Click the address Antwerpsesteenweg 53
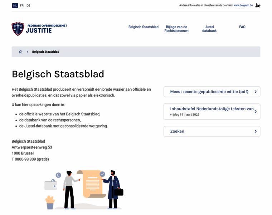Viewport: 272px width, 215px height. point(32,147)
